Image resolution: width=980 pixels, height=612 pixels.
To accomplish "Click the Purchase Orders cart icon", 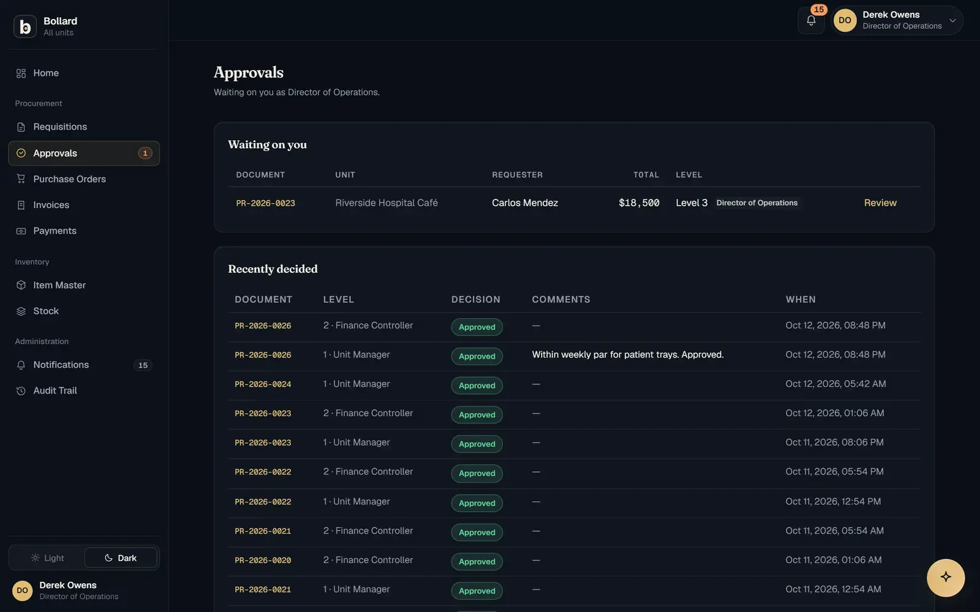I will click(21, 179).
